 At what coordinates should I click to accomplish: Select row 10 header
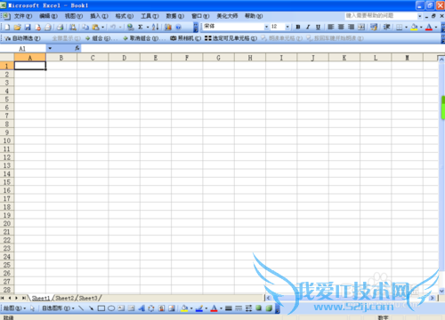[x=7, y=140]
